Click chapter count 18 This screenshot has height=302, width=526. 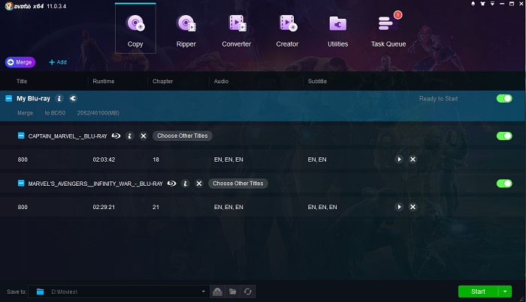[x=156, y=160]
